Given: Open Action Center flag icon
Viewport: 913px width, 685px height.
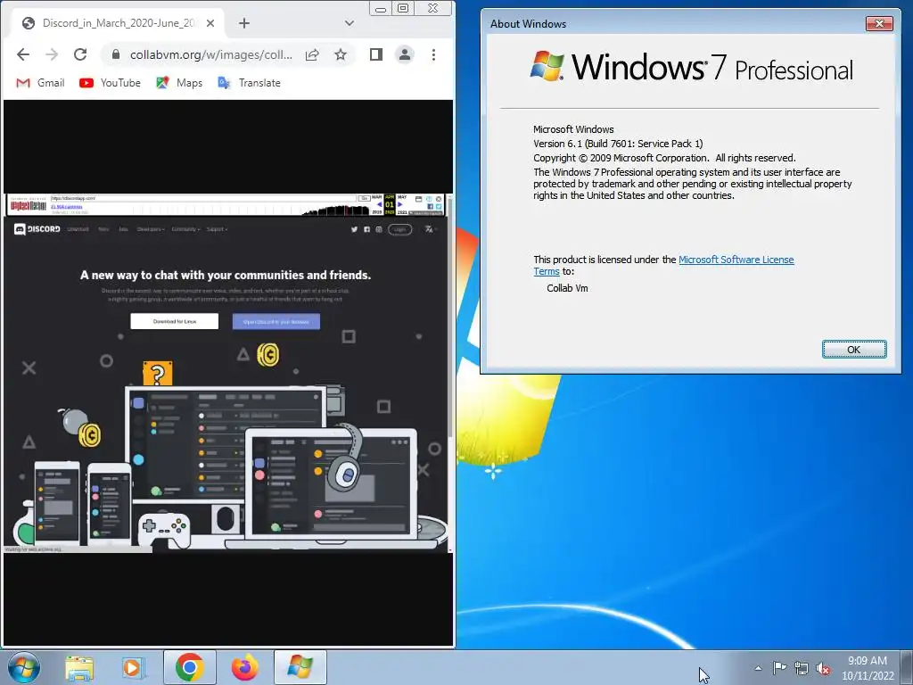Looking at the screenshot, I should [x=779, y=668].
